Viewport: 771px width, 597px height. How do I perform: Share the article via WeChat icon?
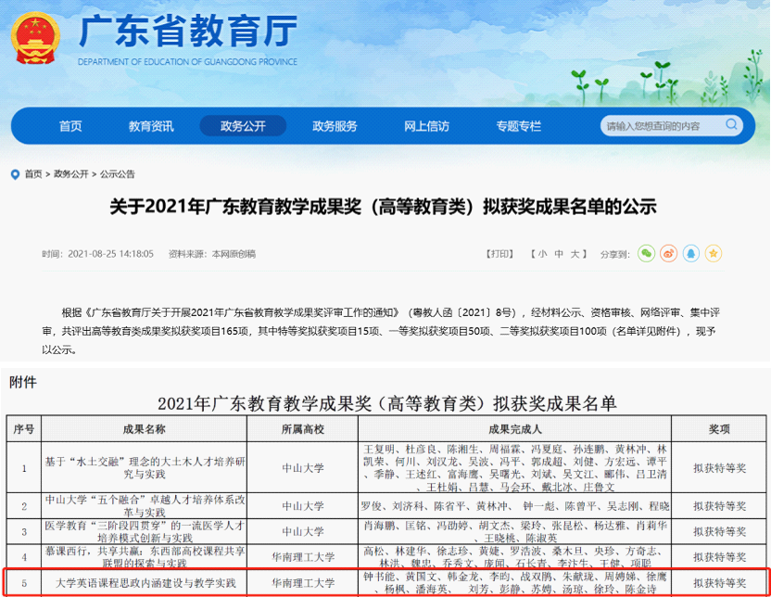(x=646, y=253)
